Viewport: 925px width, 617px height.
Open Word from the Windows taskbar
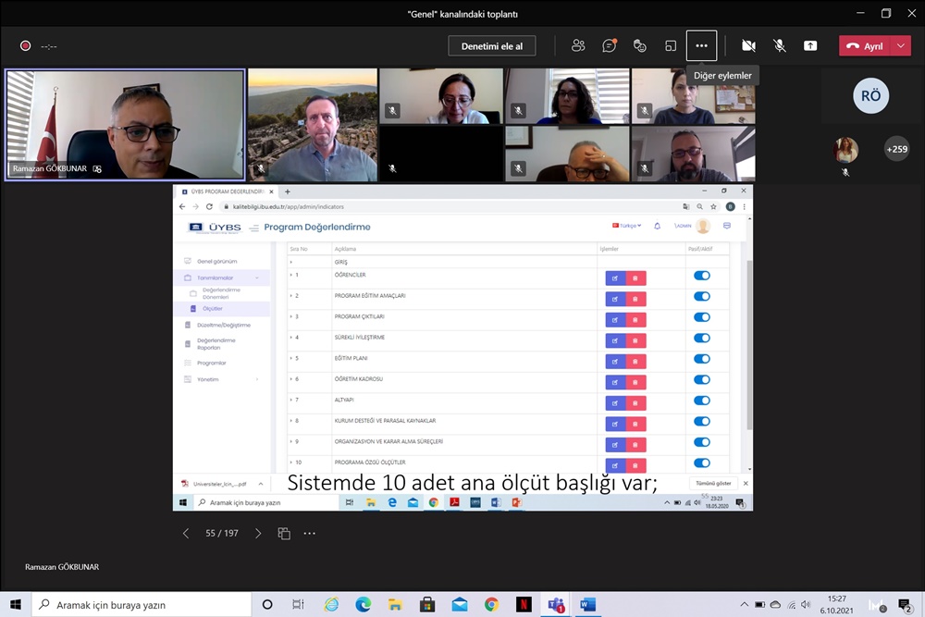tap(587, 605)
